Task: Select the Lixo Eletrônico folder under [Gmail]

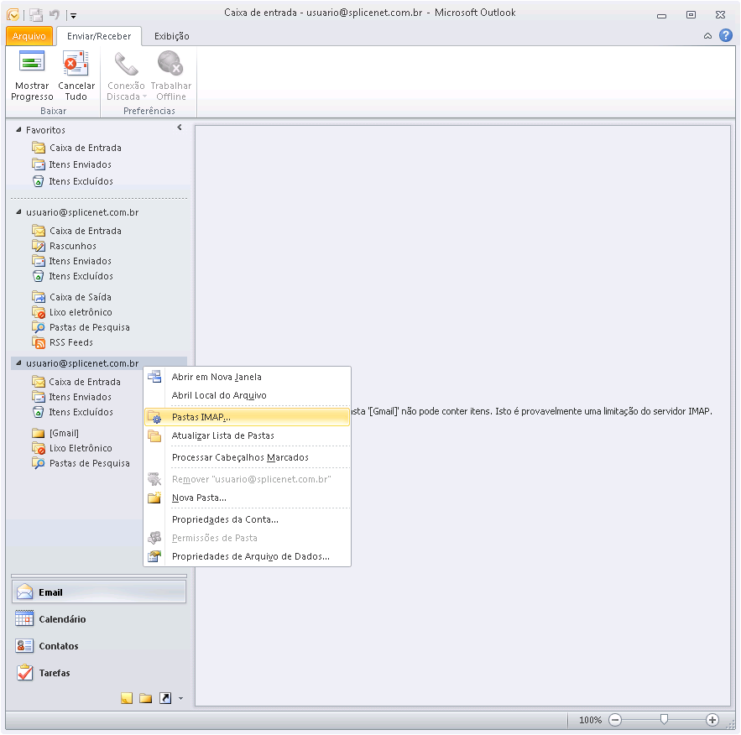Action: click(x=81, y=448)
